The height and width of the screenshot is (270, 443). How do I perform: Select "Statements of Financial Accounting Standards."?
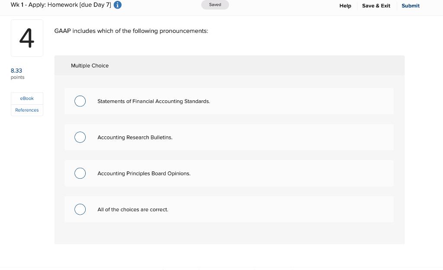[x=80, y=101]
